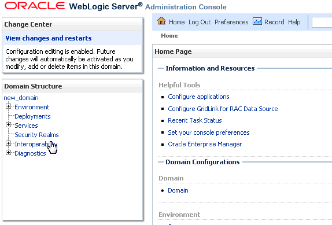The width and height of the screenshot is (332, 225).
Task: Click the Home breadcrumb text
Action: pyautogui.click(x=169, y=35)
